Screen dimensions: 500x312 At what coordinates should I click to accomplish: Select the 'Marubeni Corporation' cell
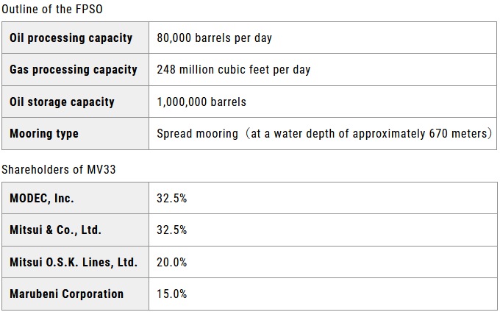67,294
